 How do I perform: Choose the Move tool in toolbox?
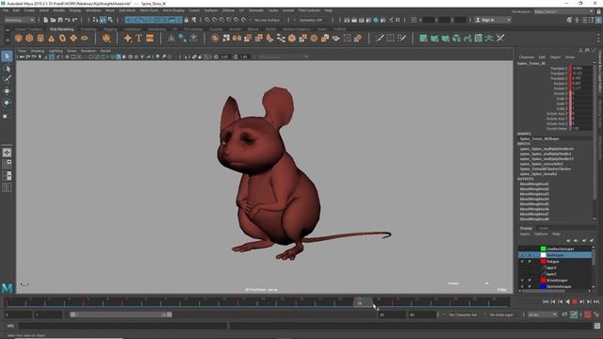[x=7, y=91]
